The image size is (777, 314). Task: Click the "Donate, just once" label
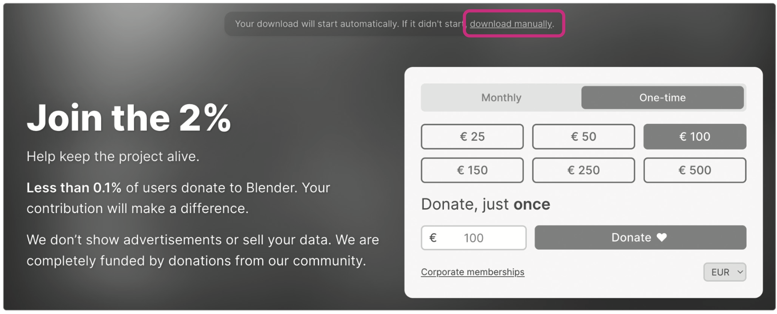click(485, 204)
